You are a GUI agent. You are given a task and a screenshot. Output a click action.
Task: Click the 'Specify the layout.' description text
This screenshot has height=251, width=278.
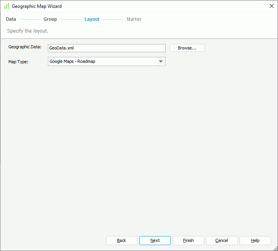click(x=27, y=31)
